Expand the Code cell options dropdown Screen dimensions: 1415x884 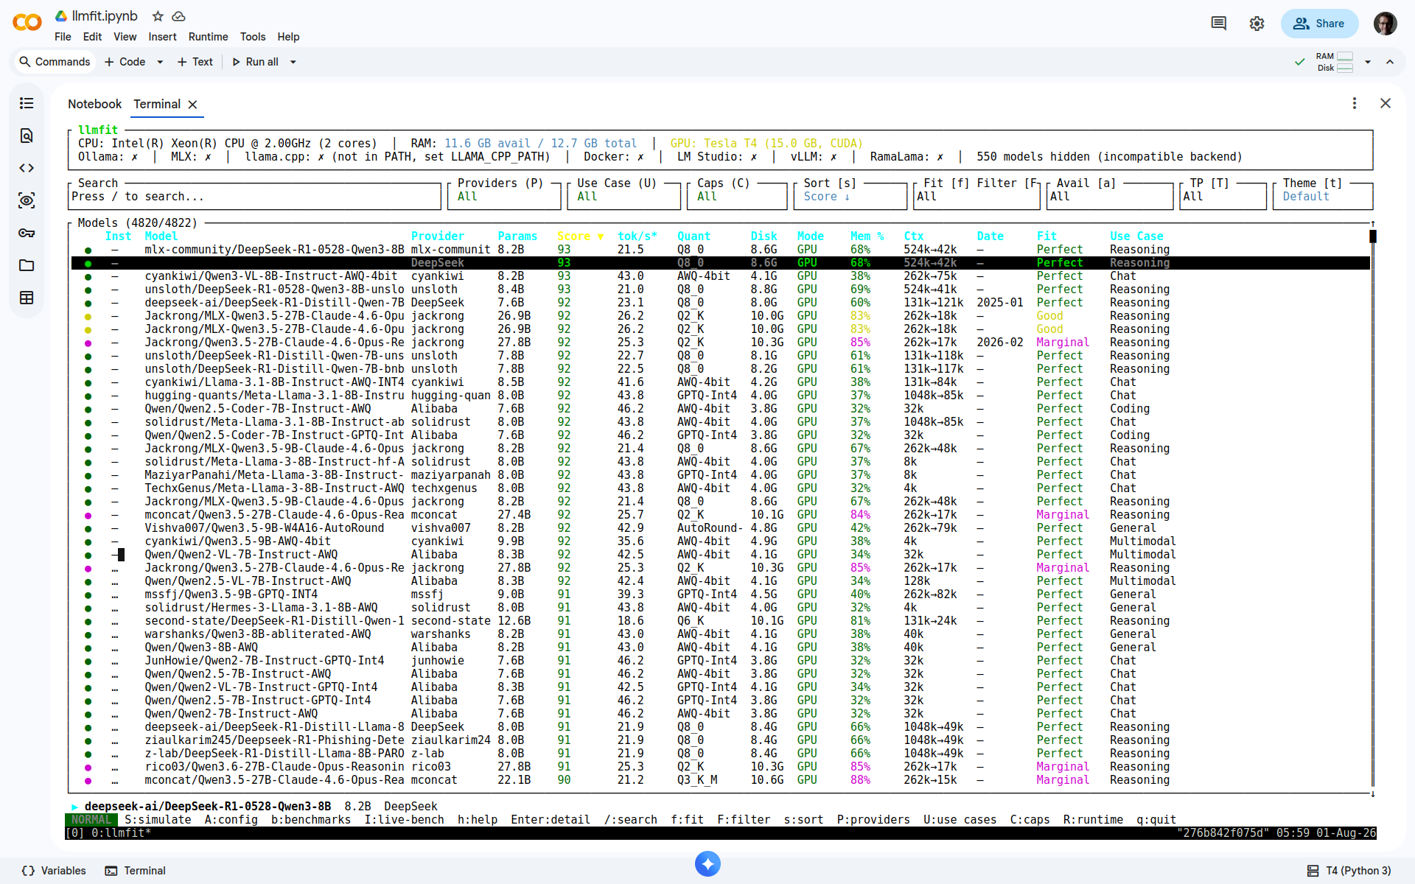click(x=160, y=62)
